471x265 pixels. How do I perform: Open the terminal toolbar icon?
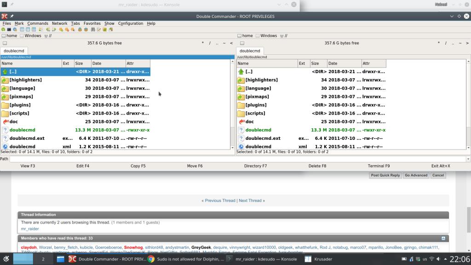pyautogui.click(x=9, y=29)
